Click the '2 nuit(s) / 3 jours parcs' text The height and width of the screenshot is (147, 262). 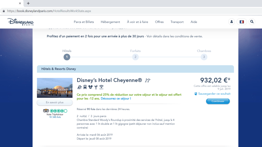(x=91, y=116)
